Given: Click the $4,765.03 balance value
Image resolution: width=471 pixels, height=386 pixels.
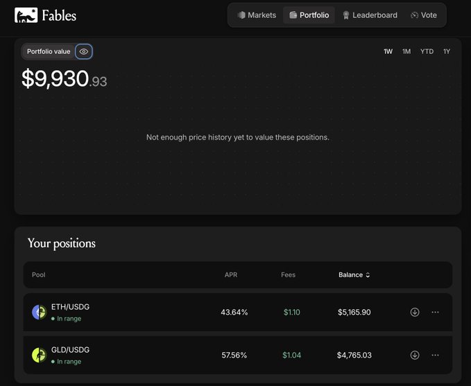Looking at the screenshot, I should pos(354,356).
